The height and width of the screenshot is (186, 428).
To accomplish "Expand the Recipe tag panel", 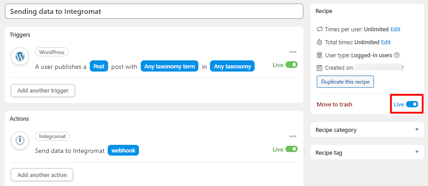I will 367,152.
